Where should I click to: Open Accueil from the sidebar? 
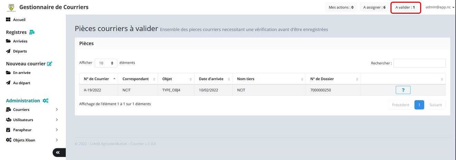click(19, 20)
